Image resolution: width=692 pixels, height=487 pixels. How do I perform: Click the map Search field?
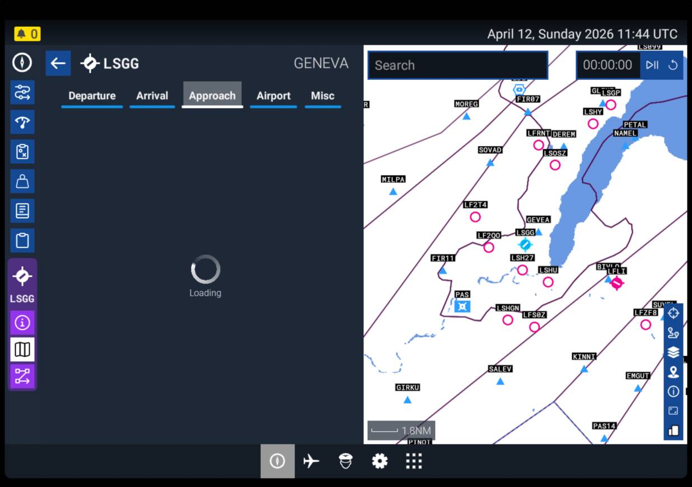(457, 65)
